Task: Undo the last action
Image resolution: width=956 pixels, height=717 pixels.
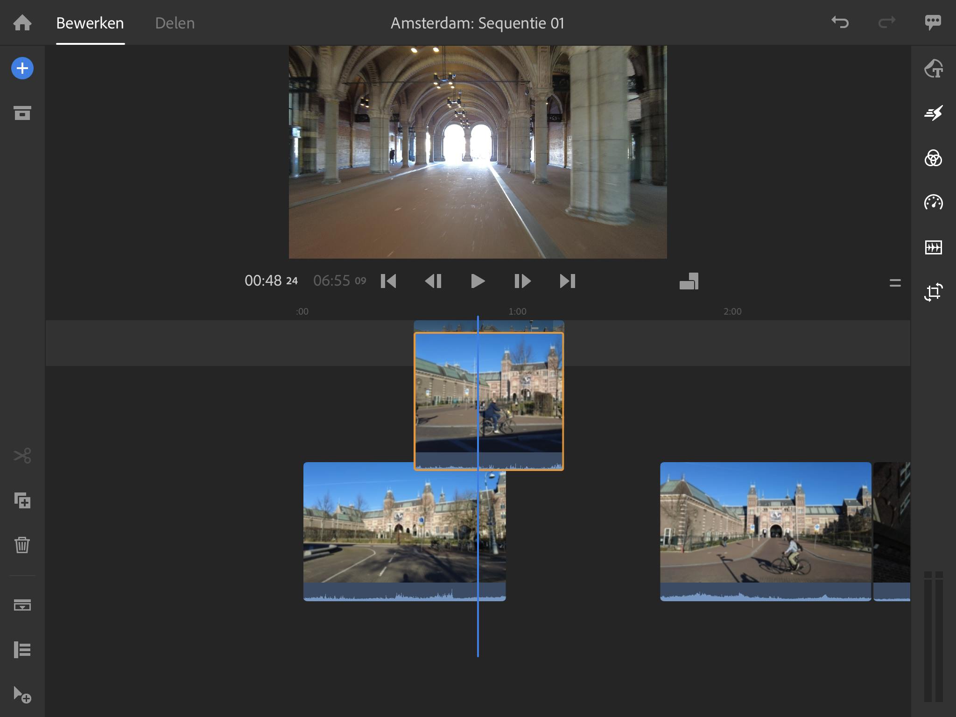Action: [x=840, y=22]
